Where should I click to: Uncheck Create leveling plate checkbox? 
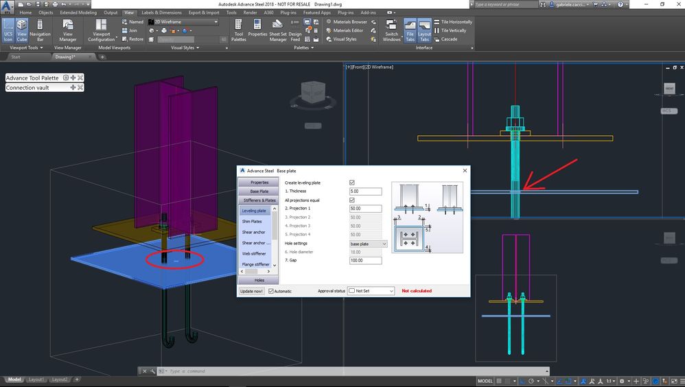352,183
